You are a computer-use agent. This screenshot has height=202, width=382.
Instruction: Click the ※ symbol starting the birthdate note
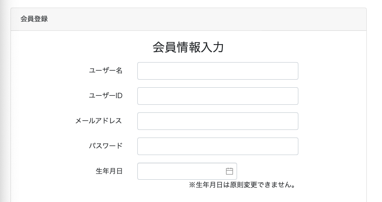[x=192, y=185]
